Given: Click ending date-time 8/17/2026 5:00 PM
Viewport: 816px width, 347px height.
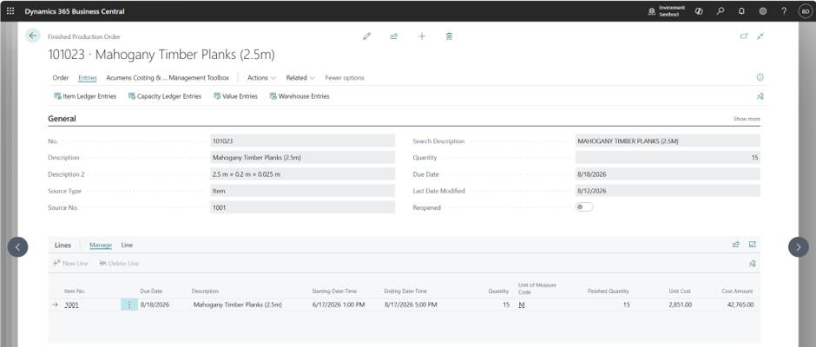Looking at the screenshot, I should (x=411, y=304).
